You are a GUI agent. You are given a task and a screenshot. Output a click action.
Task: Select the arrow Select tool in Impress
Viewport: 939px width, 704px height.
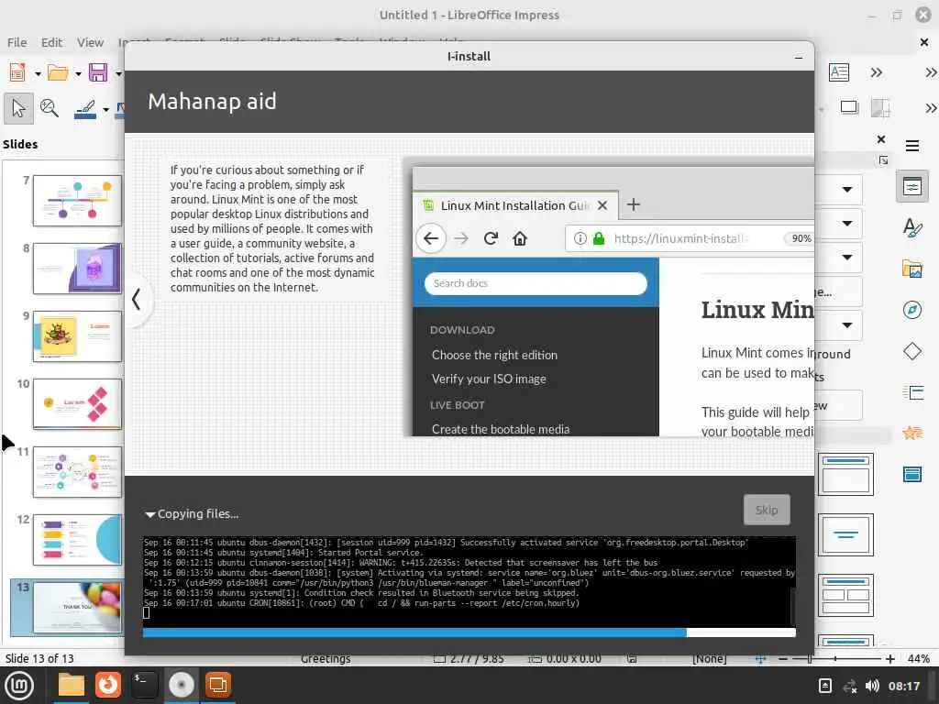[x=18, y=108]
